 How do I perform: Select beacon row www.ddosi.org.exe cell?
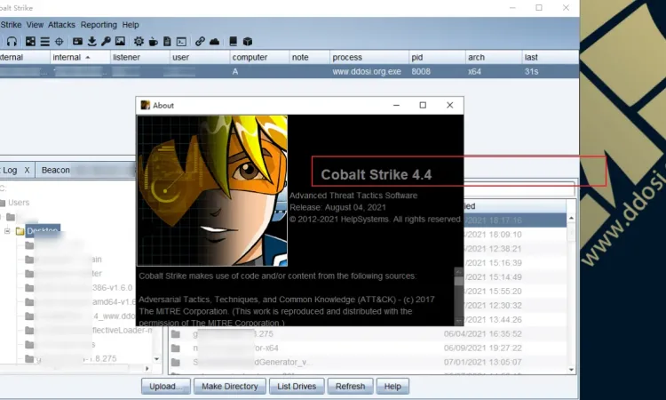367,72
